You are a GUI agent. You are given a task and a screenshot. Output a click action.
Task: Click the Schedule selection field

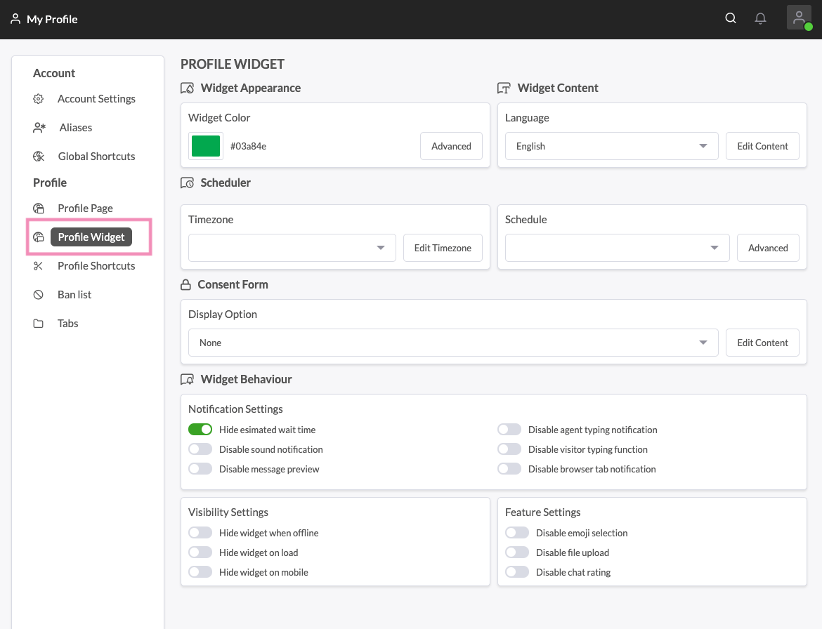point(617,248)
